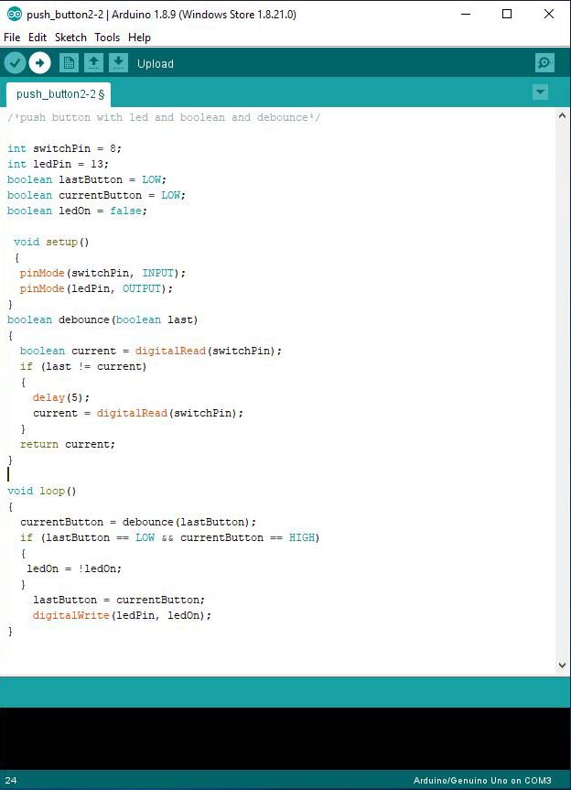Click 'boolean ledOn = false;' line

77,211
